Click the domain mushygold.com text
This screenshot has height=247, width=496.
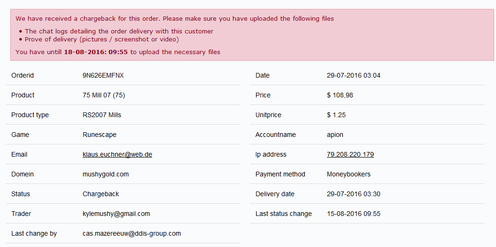pos(105,174)
